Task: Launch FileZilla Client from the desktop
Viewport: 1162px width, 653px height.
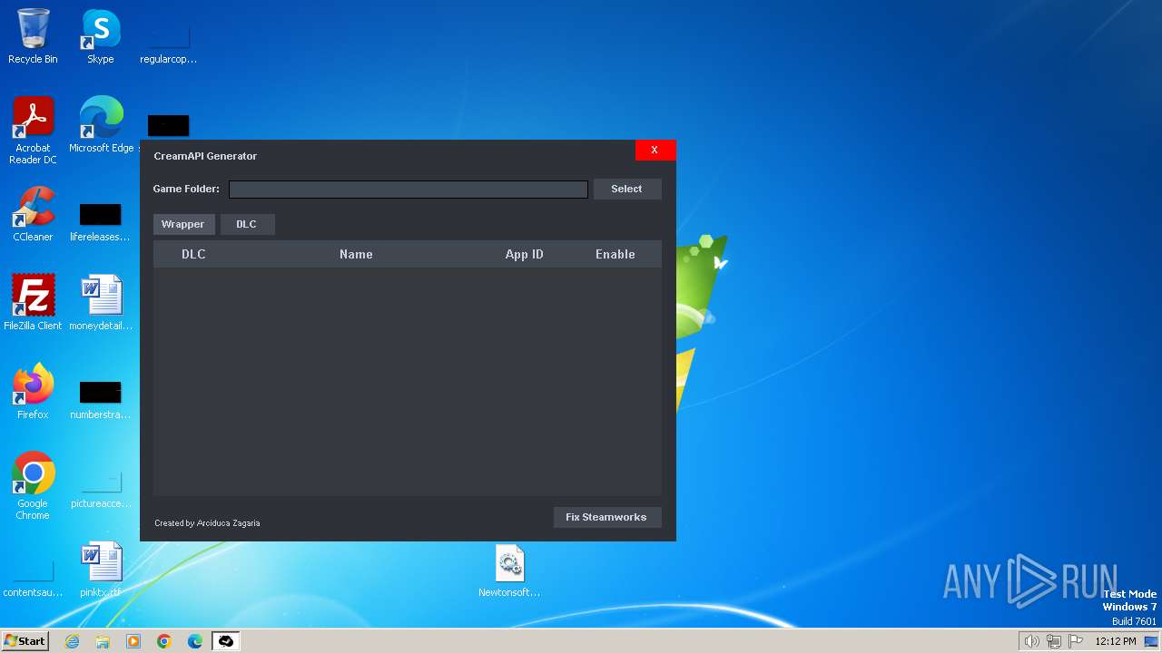Action: click(33, 303)
